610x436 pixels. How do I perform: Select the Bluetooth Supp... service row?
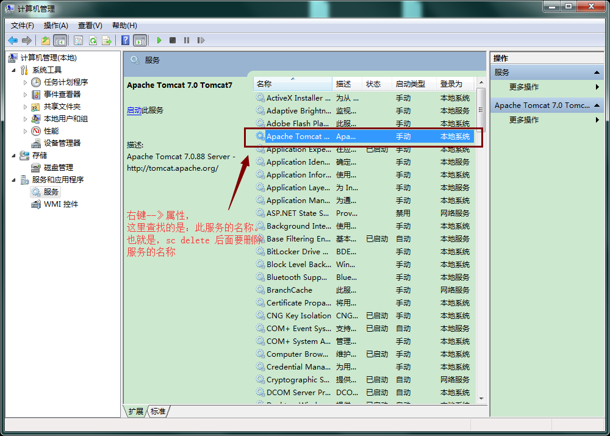tap(364, 277)
